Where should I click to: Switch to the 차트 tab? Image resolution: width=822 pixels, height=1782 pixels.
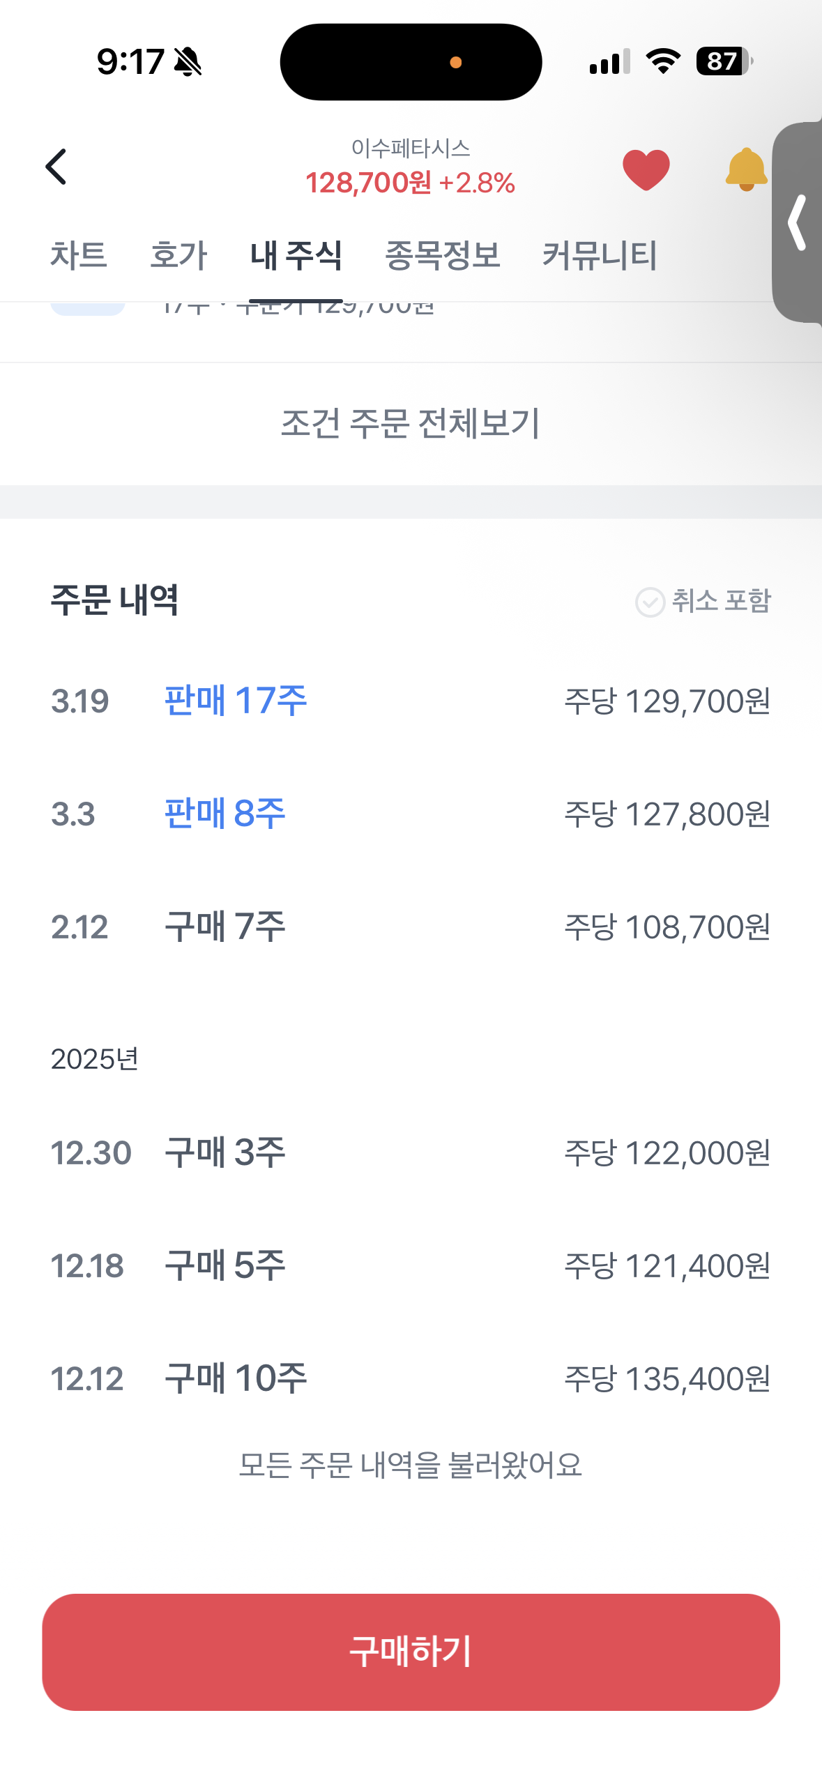(78, 255)
